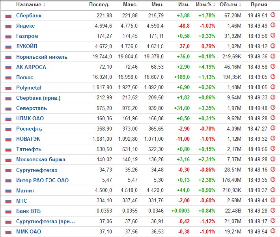The height and width of the screenshot is (237, 280).
Task: Open the Газпром stock link
Action: (27, 36)
